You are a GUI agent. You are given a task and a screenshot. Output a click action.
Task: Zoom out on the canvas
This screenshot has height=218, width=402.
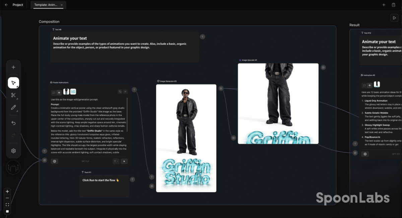tap(7, 198)
